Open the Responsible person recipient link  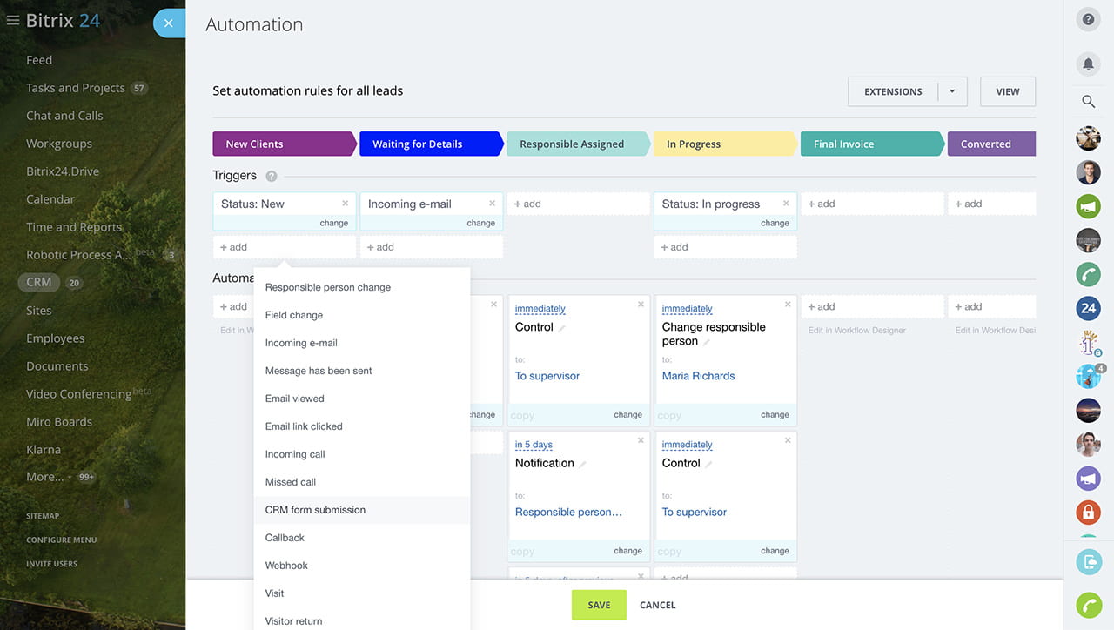click(568, 512)
